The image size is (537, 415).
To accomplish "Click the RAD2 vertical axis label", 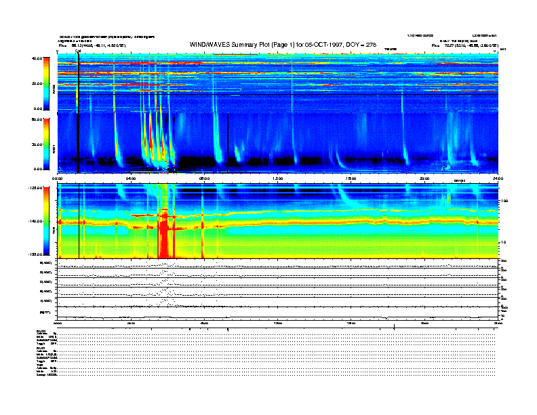I will [x=54, y=90].
